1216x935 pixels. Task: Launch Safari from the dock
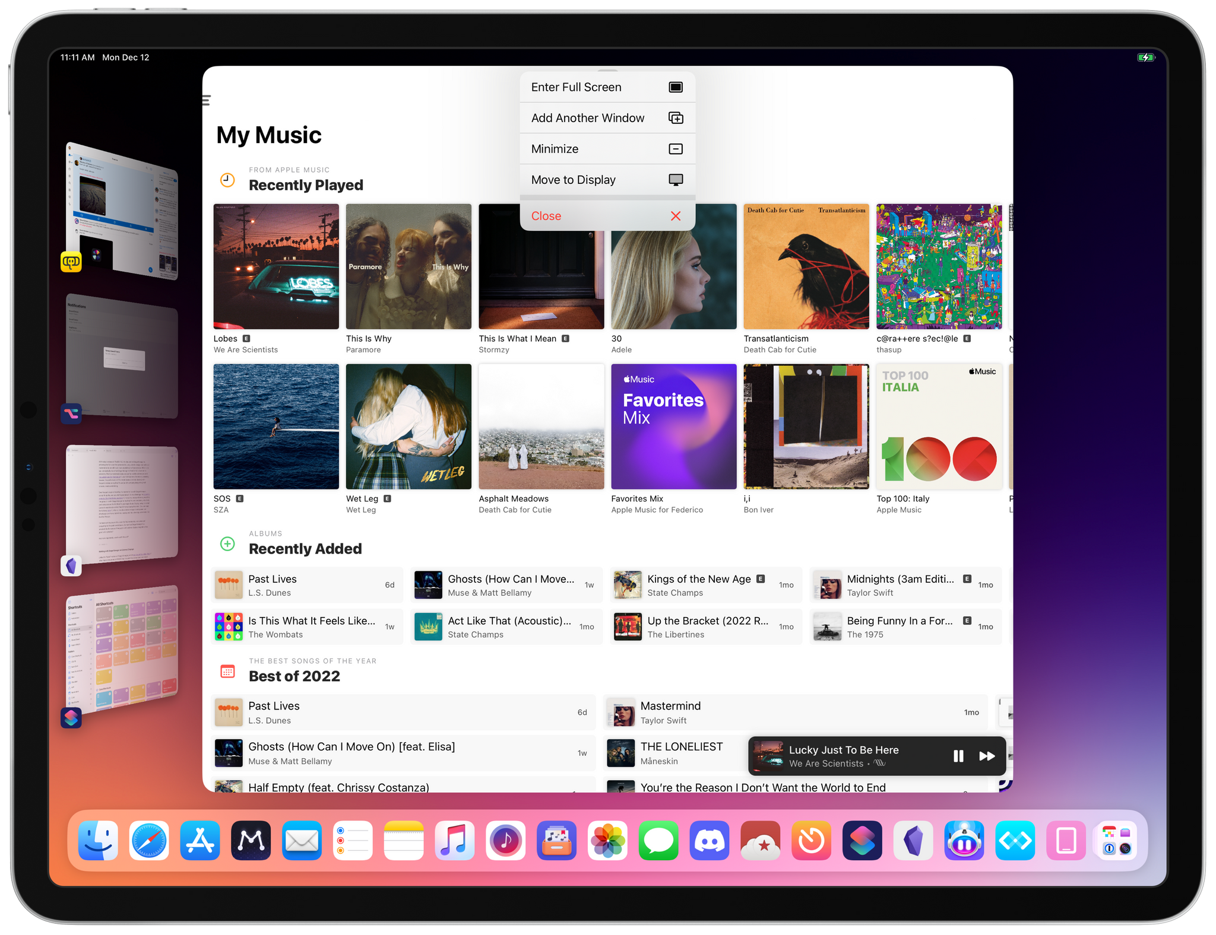pyautogui.click(x=149, y=840)
